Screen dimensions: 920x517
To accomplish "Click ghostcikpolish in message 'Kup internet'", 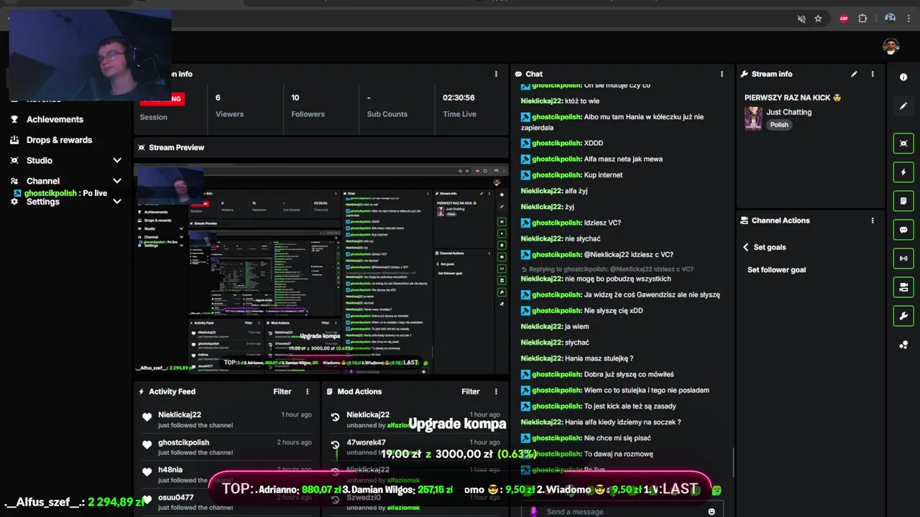I will (556, 175).
